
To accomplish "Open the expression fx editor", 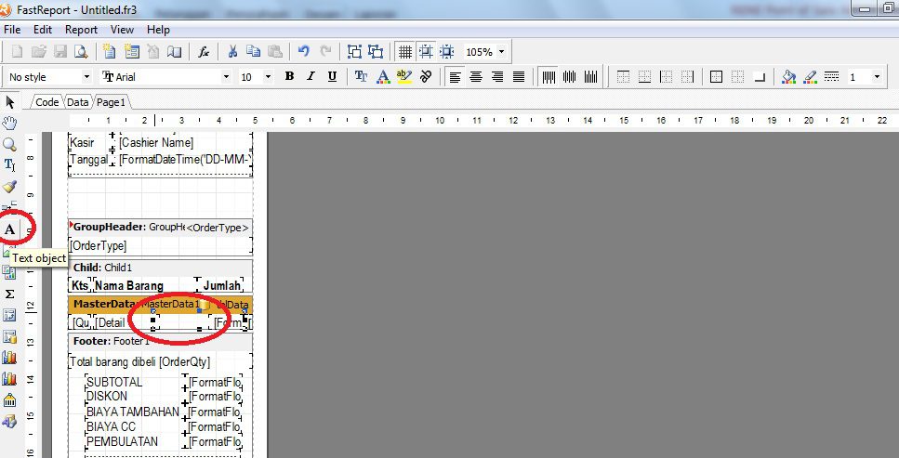I will (204, 52).
